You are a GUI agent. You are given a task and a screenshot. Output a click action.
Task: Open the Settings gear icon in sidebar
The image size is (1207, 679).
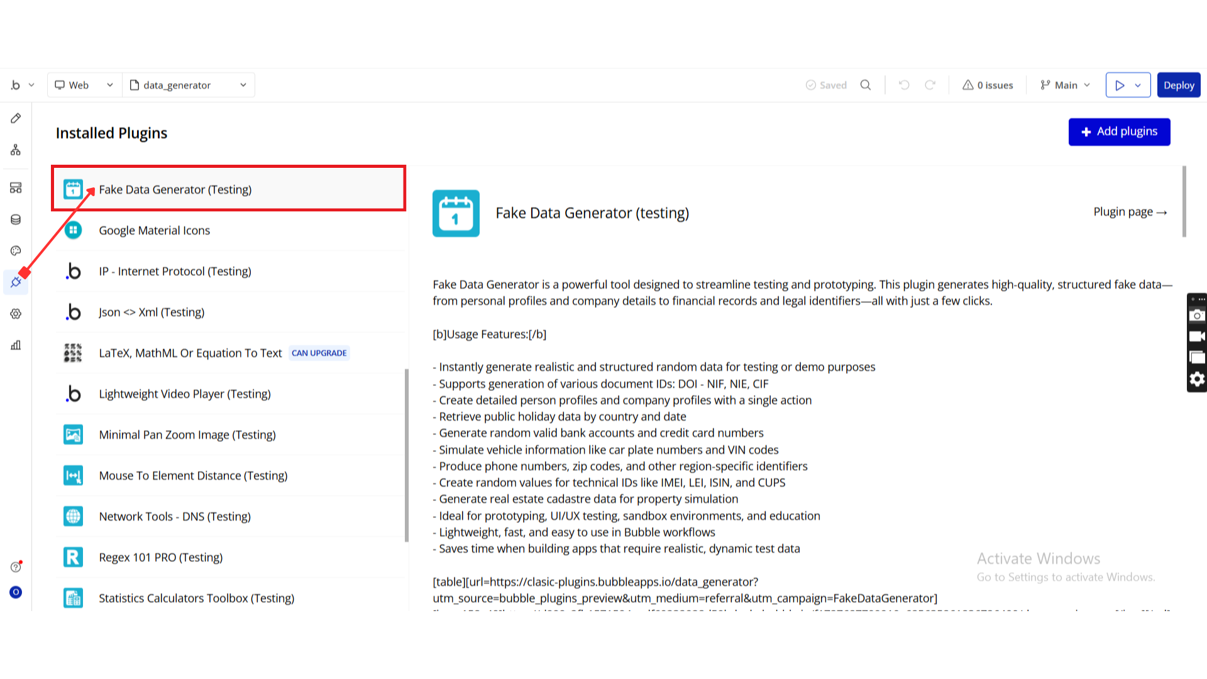tap(16, 314)
